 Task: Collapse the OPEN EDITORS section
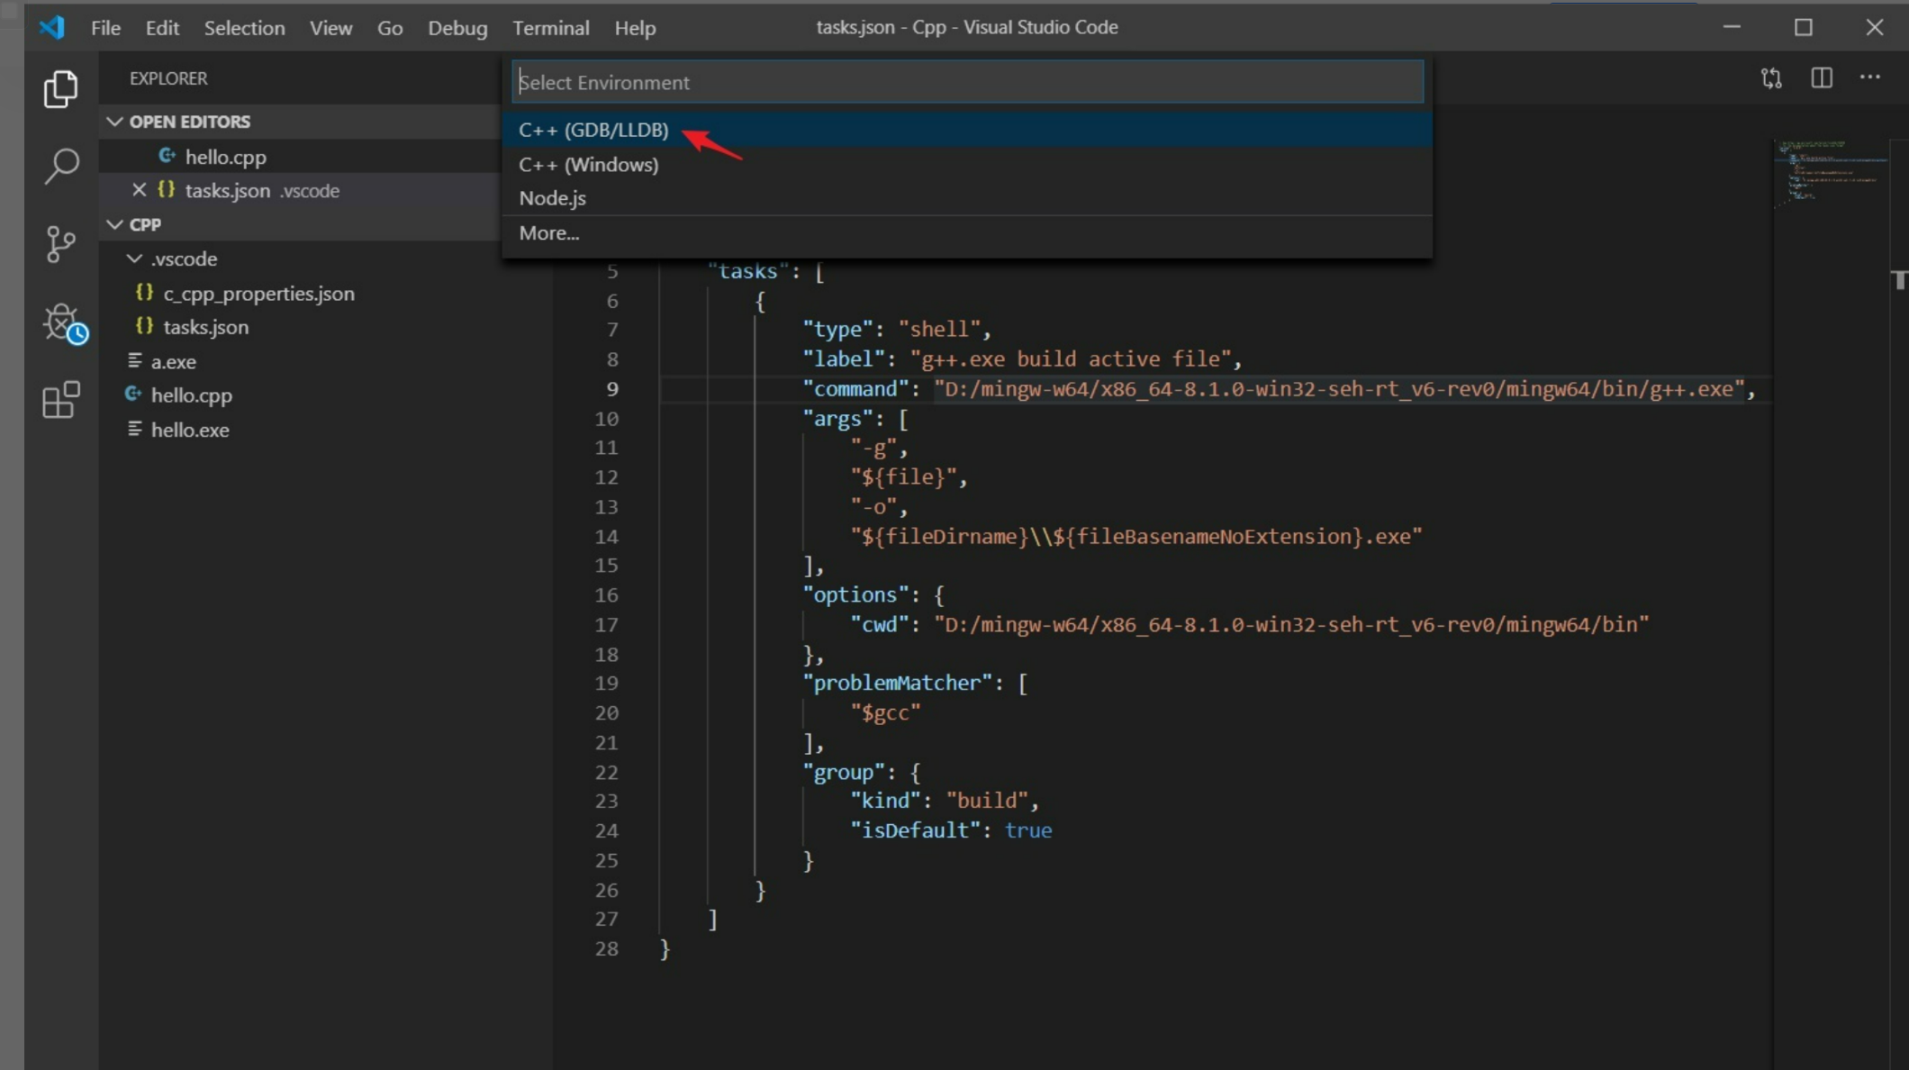(115, 121)
